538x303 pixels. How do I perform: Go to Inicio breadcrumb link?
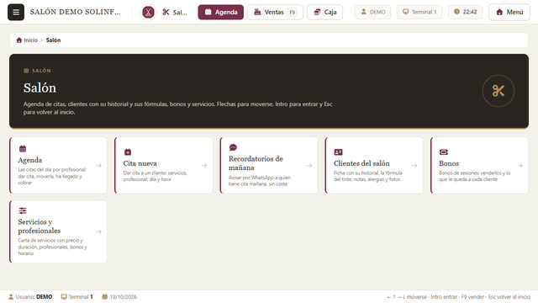coord(30,40)
